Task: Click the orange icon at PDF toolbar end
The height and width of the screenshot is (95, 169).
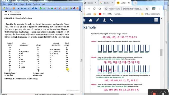Action: click(x=77, y=8)
